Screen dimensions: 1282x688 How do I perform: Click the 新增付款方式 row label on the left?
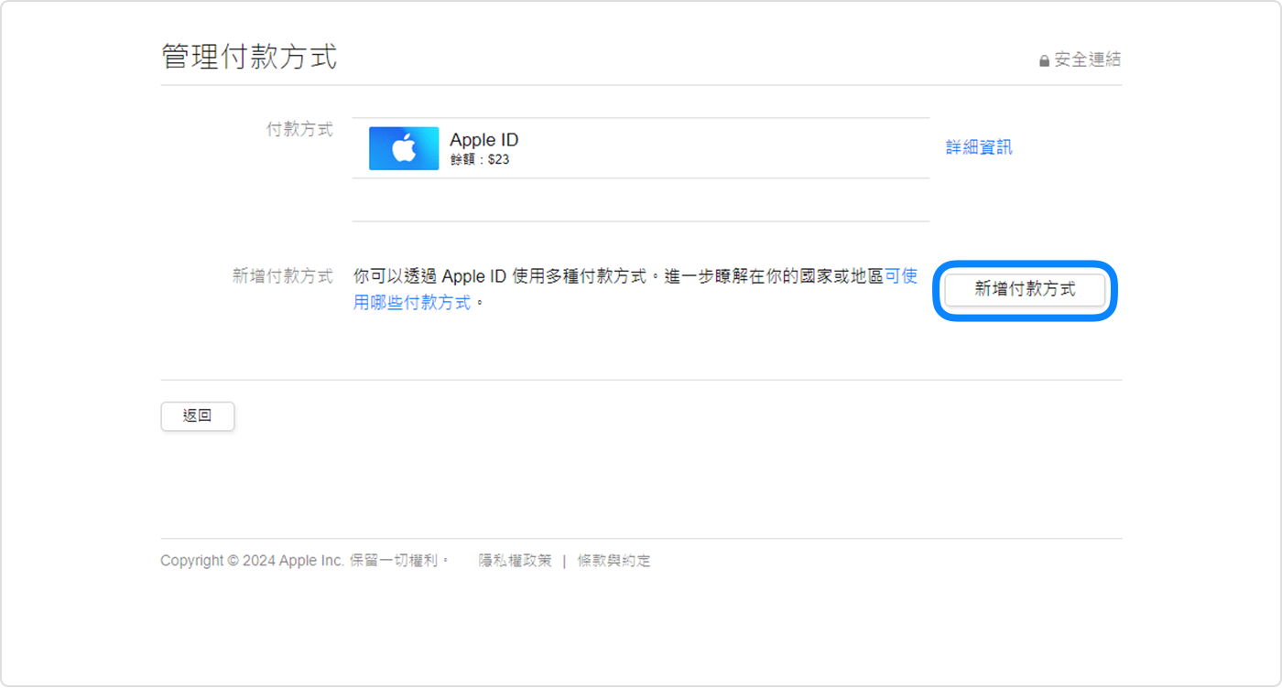tap(283, 276)
